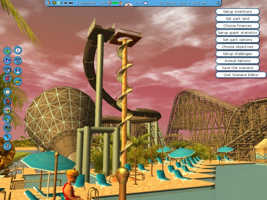
Task: Click the yellow sun icon in top bar
Action: (54, 3)
